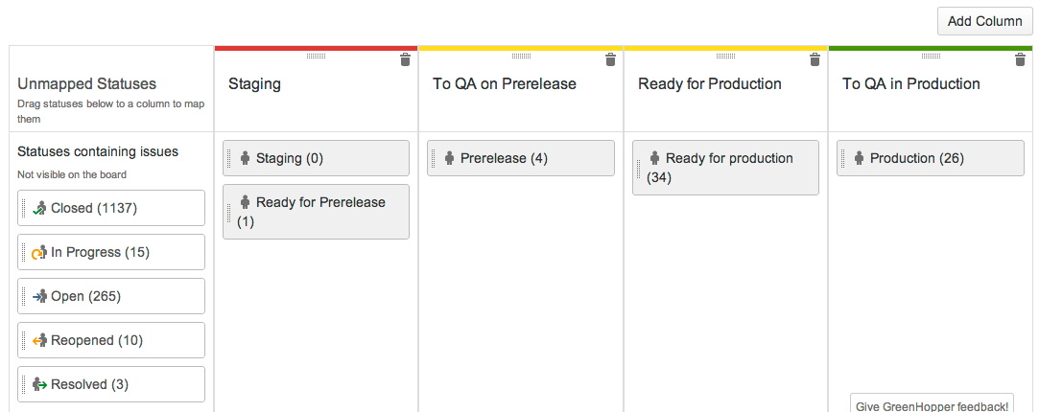Click the In Progress status icon
Image resolution: width=1039 pixels, height=412 pixels.
click(x=40, y=253)
